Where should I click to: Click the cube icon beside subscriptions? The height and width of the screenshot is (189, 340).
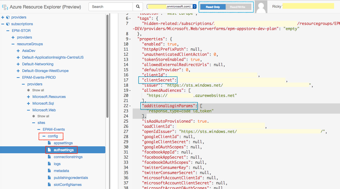[x=8, y=24]
